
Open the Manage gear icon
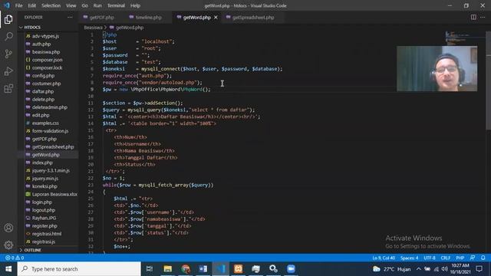pos(8,245)
